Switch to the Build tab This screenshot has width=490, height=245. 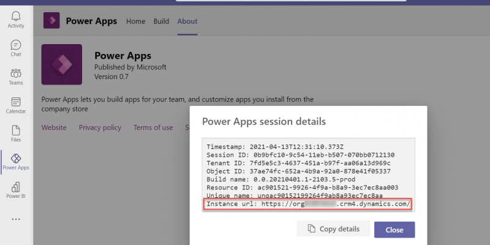click(161, 21)
